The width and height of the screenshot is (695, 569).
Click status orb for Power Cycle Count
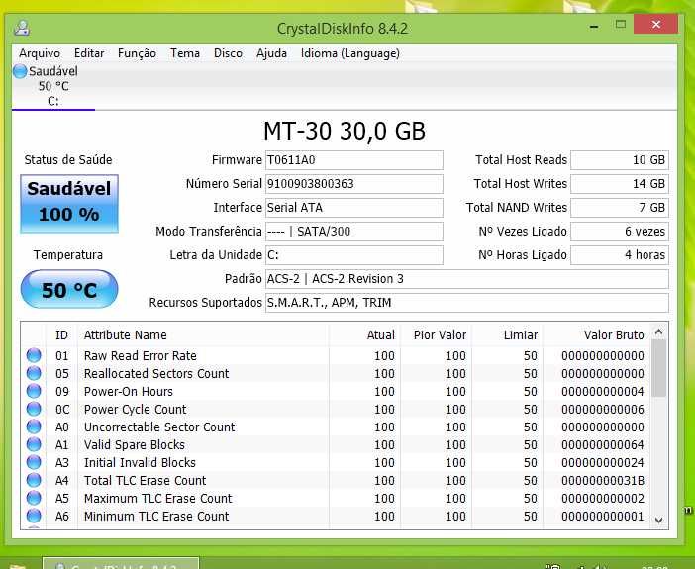click(34, 409)
